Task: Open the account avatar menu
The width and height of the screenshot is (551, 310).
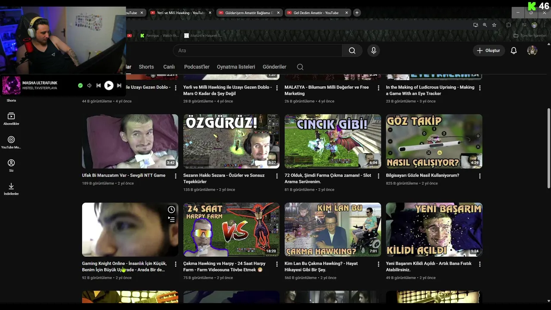Action: (532, 50)
